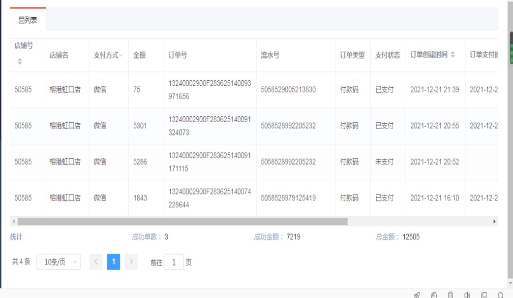513x298 pixels.
Task: Click the left arrow of horizontal scrollbar
Action: [13, 222]
